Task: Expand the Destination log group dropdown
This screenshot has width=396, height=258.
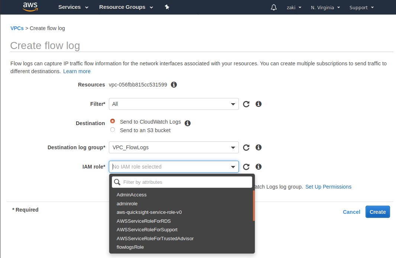Action: tap(173, 147)
